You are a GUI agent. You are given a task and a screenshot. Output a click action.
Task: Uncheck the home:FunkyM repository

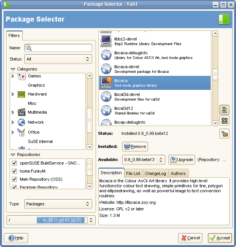(x=15, y=171)
